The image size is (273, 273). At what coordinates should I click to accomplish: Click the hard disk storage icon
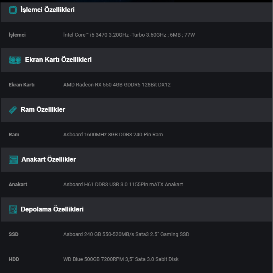click(x=13, y=209)
